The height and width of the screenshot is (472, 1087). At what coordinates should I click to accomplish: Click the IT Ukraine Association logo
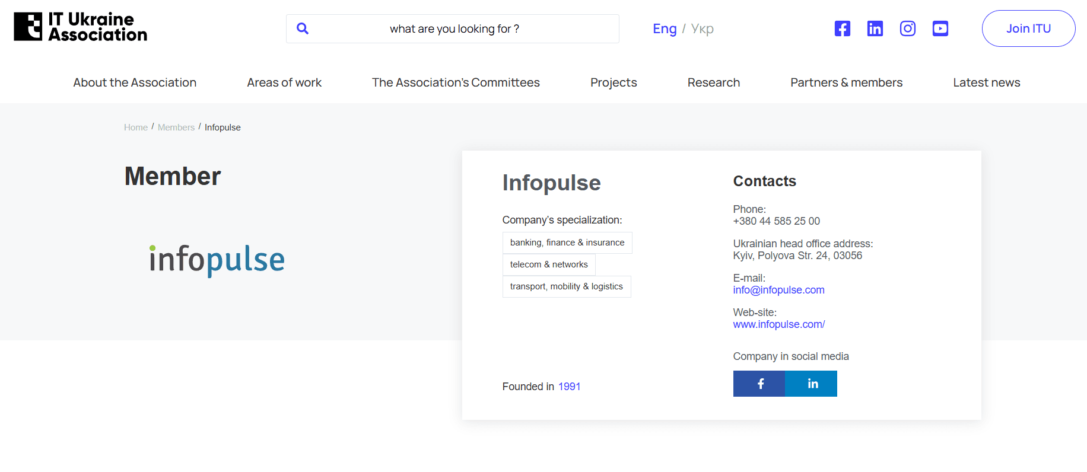point(81,27)
